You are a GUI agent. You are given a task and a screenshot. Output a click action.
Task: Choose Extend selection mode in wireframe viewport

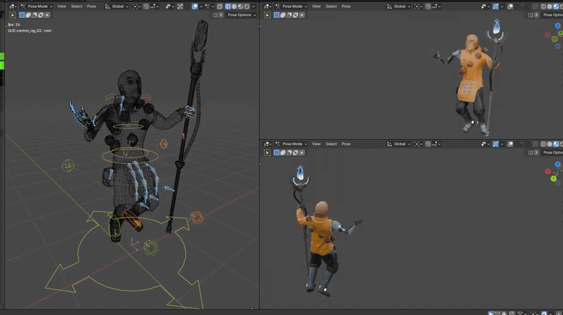coord(28,15)
